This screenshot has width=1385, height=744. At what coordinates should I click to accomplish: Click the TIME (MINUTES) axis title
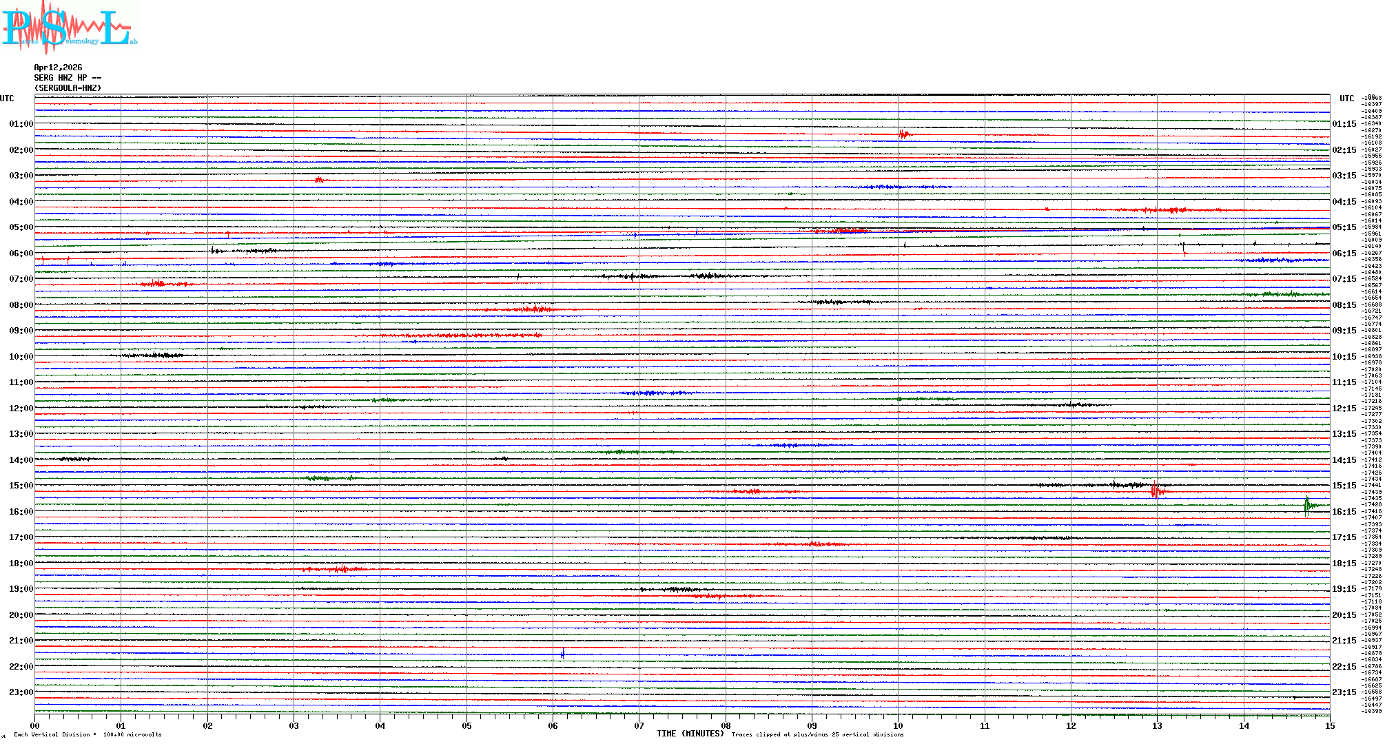690,734
